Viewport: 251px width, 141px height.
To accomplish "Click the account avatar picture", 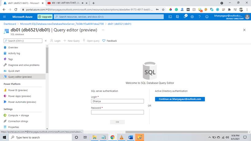I will click(x=247, y=17).
